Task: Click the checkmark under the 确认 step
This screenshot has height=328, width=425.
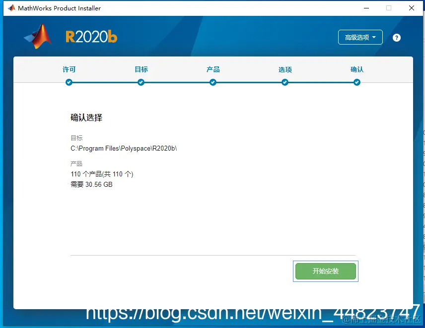Action: (x=356, y=82)
